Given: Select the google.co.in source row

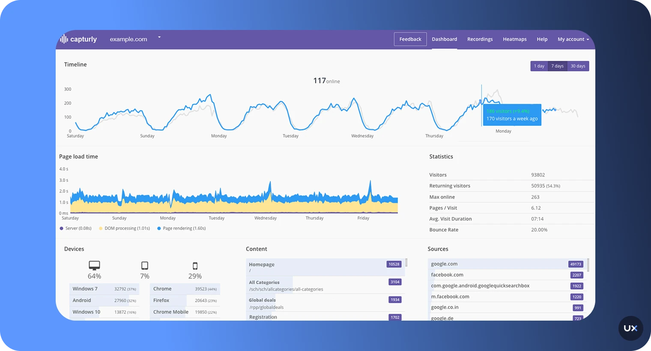Looking at the screenshot, I should tap(507, 307).
